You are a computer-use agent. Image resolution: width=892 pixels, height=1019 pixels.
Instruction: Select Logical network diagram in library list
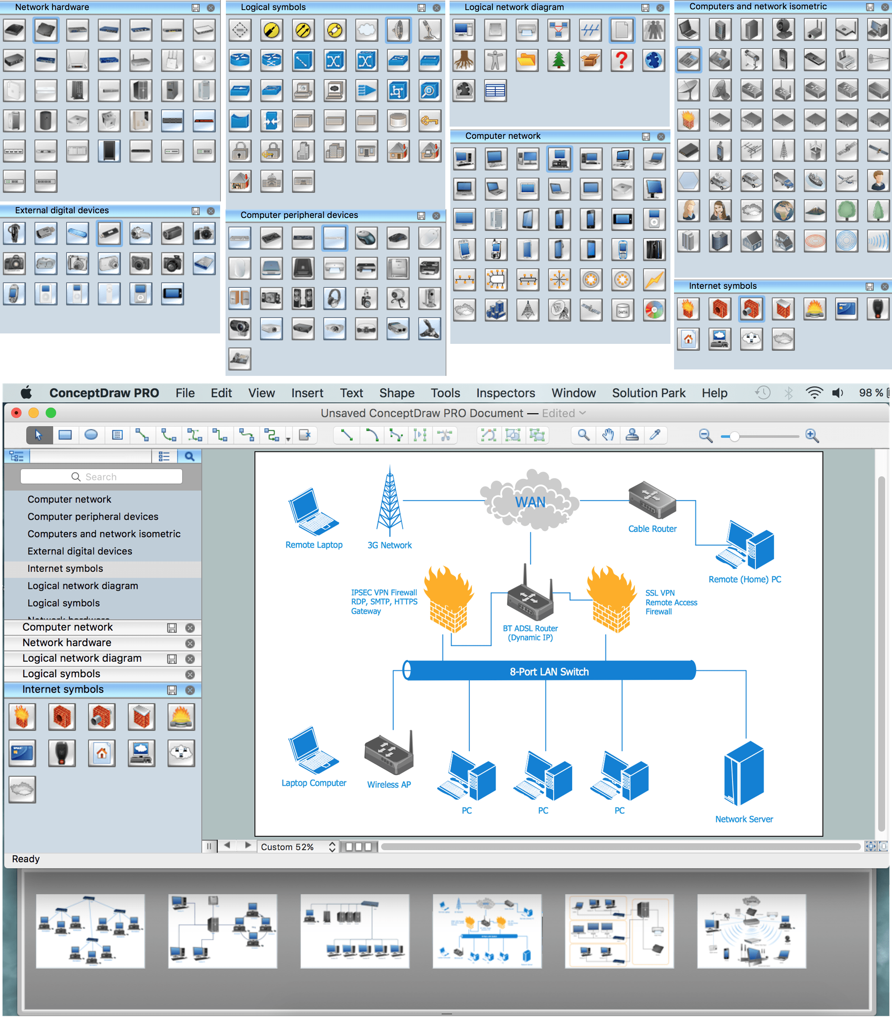coord(83,586)
